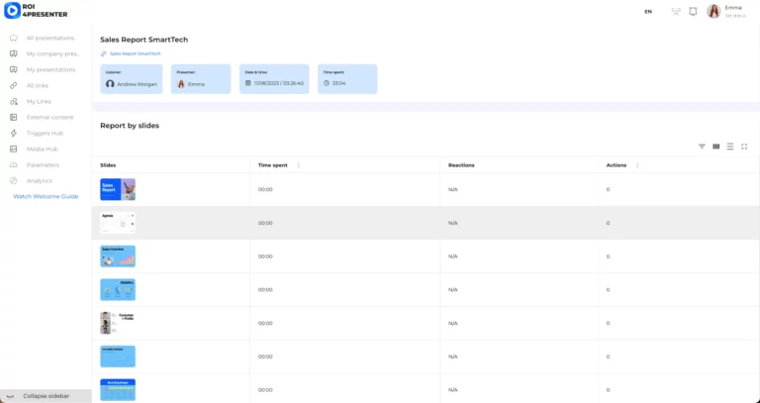Open My Links page
Viewport: 760px width, 403px height.
point(39,101)
